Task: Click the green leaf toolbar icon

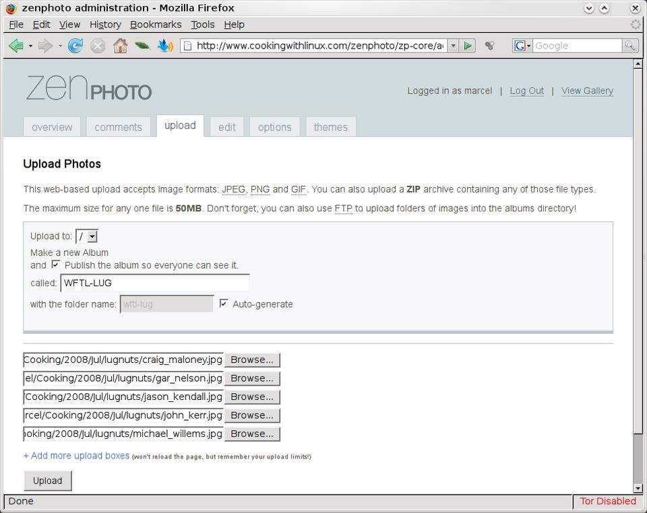Action: [142, 46]
